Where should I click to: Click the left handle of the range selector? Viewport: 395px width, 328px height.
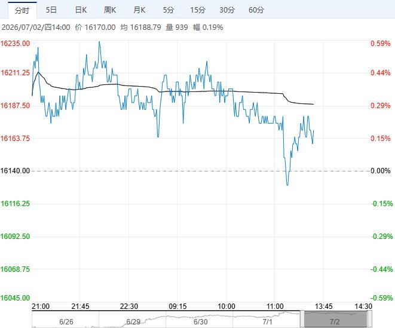(x=302, y=319)
